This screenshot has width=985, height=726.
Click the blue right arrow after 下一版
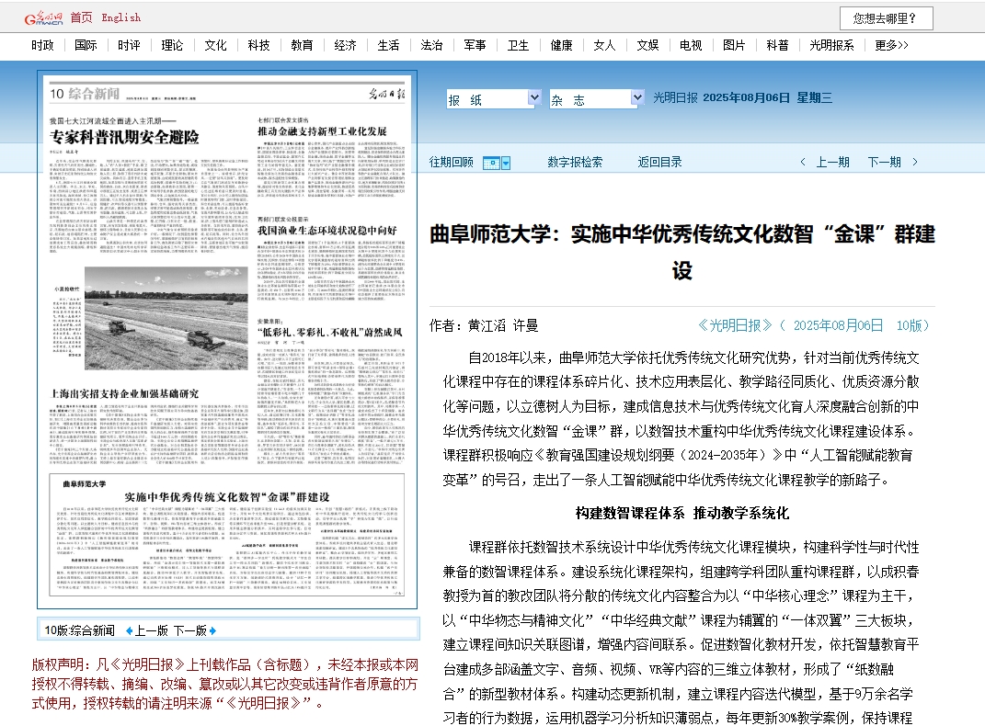click(x=213, y=630)
